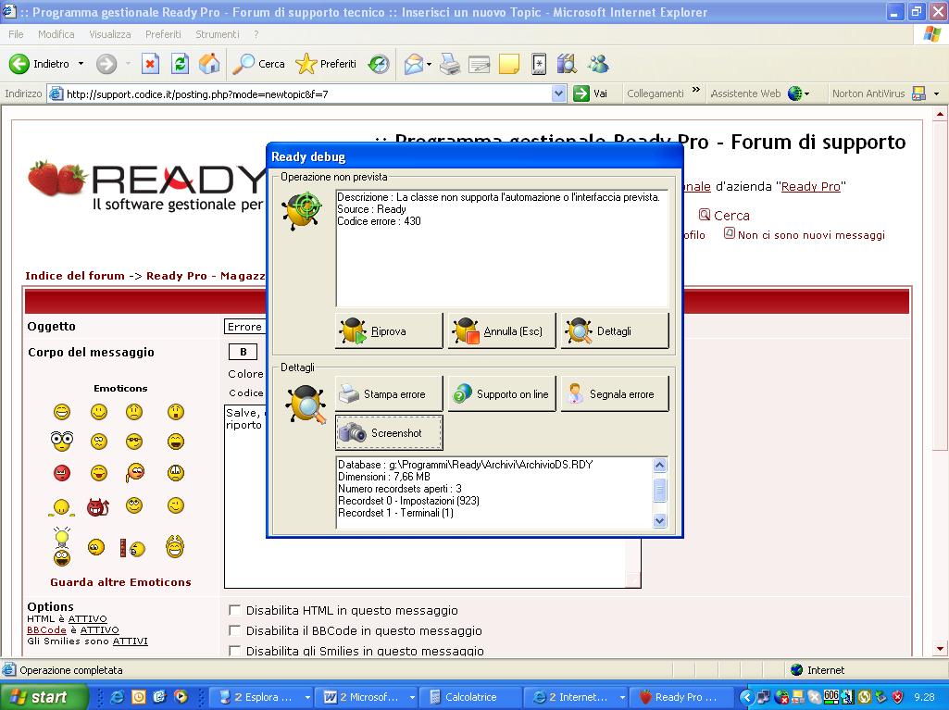949x710 pixels.
Task: Click the grey forward arrow icon
Action: [x=106, y=64]
